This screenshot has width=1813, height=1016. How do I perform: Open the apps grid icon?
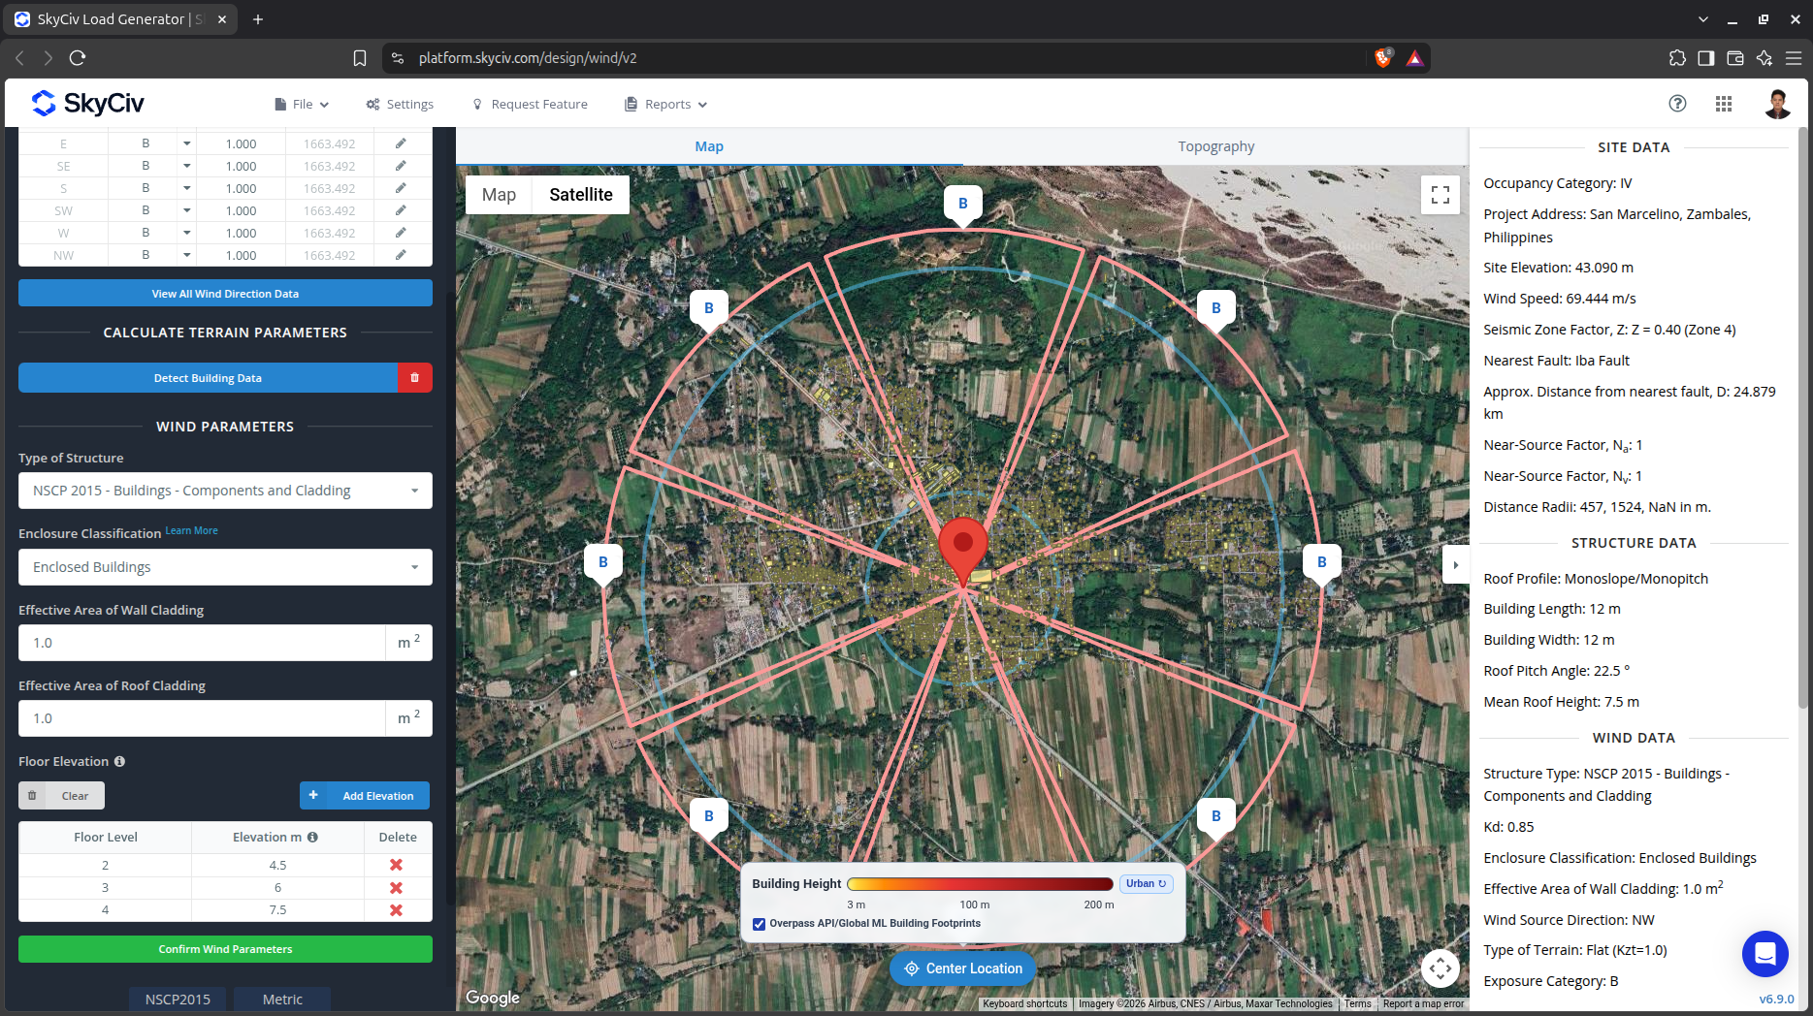[x=1724, y=104]
